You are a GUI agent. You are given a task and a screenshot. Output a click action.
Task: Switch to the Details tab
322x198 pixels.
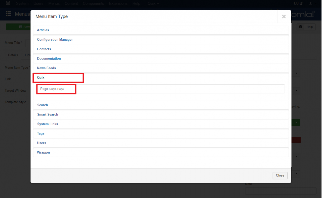tap(13, 55)
